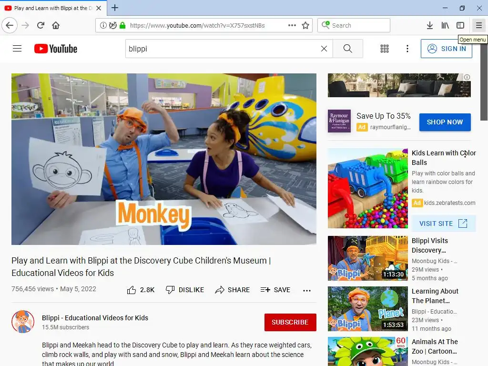Click the furniture banner ad image
This screenshot has width=488, height=366.
point(399,85)
